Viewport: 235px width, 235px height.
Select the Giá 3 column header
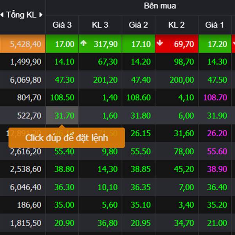(x=62, y=25)
